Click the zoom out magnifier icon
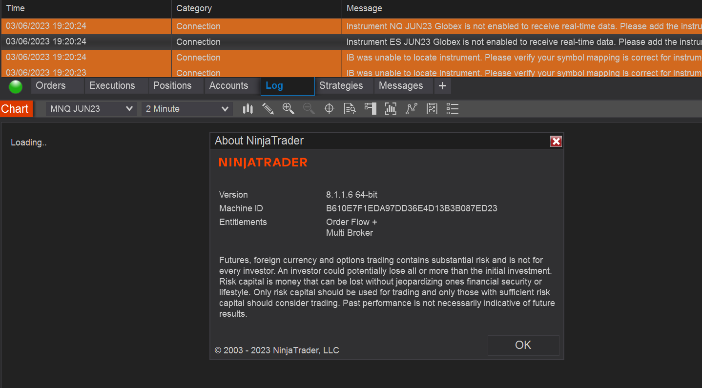 309,109
